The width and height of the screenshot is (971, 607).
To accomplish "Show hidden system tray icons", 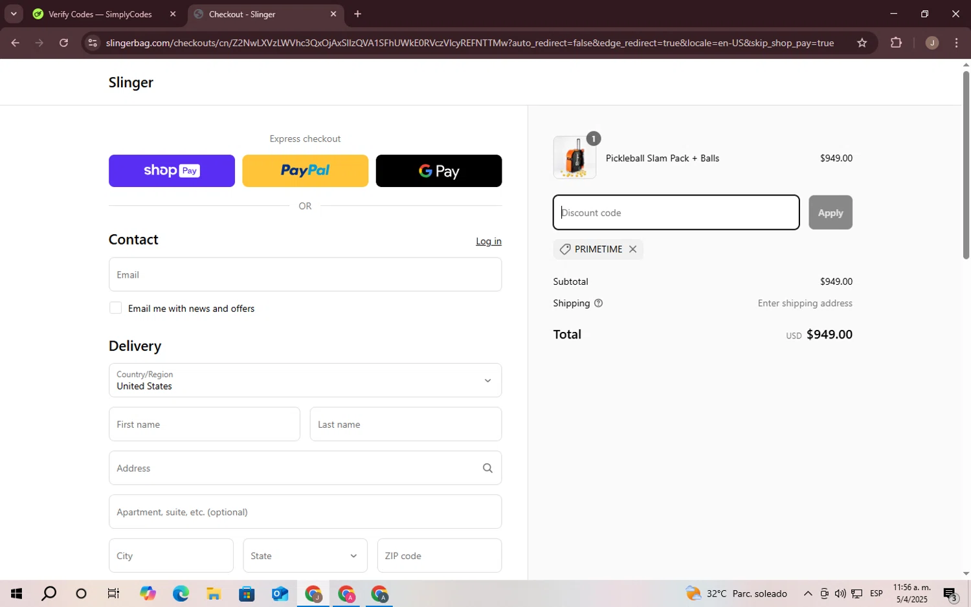I will (808, 593).
